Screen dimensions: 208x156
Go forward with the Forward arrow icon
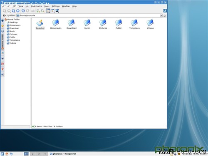coord(9,11)
